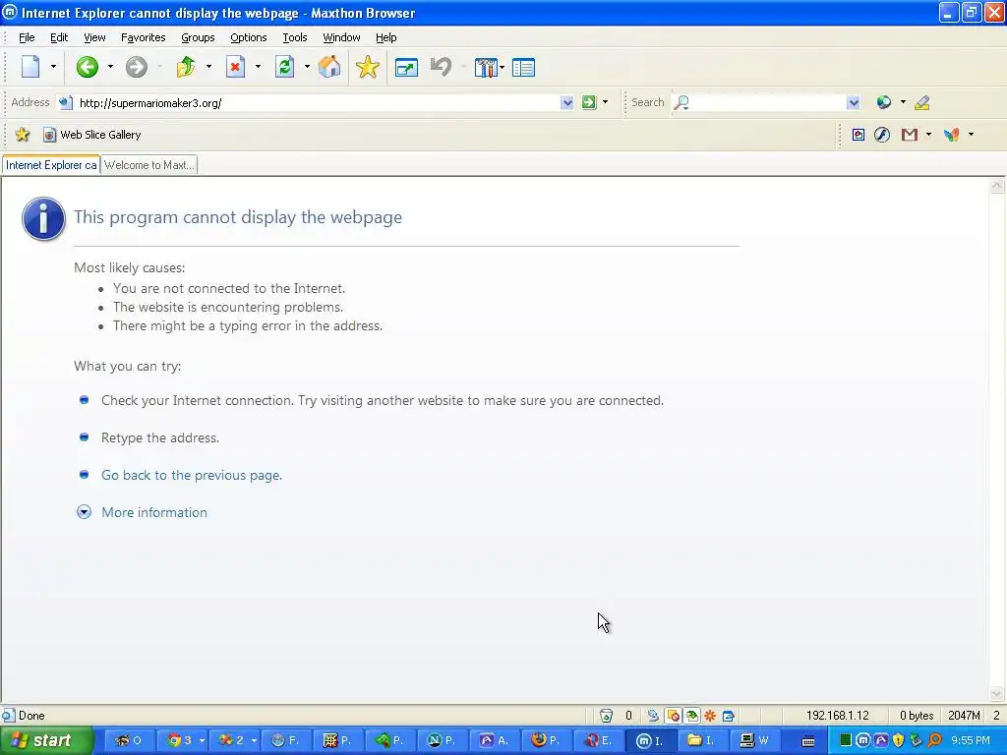Click the edit page icon in status bar
This screenshot has height=755, width=1007.
pyautogui.click(x=729, y=716)
